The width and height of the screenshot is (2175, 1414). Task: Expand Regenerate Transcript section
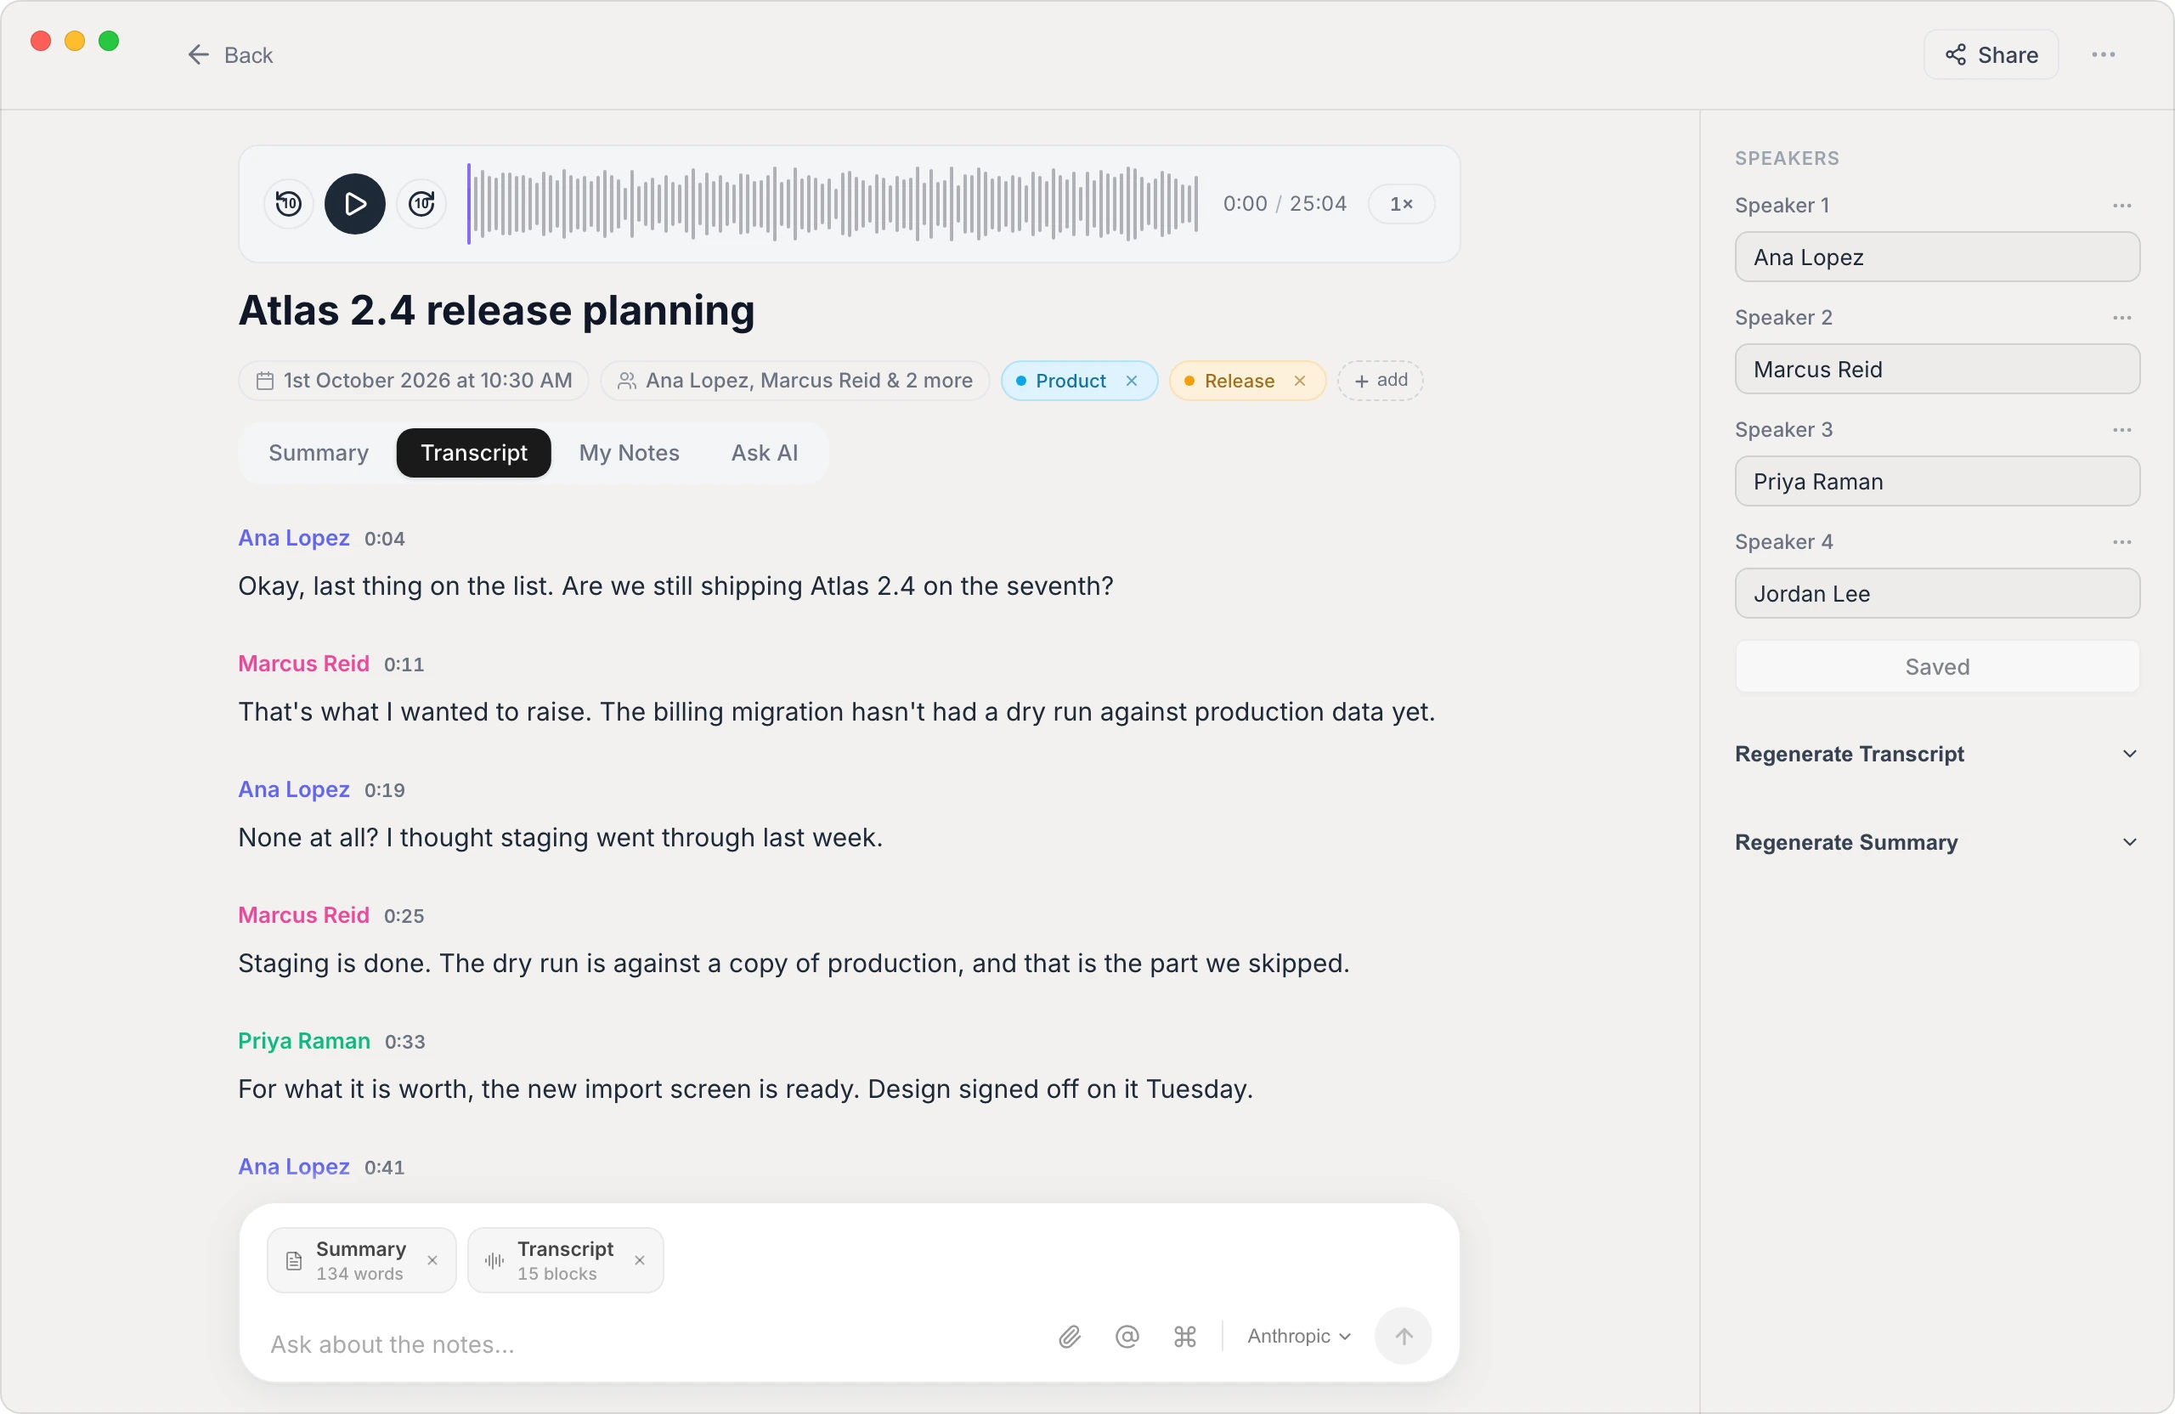1936,754
